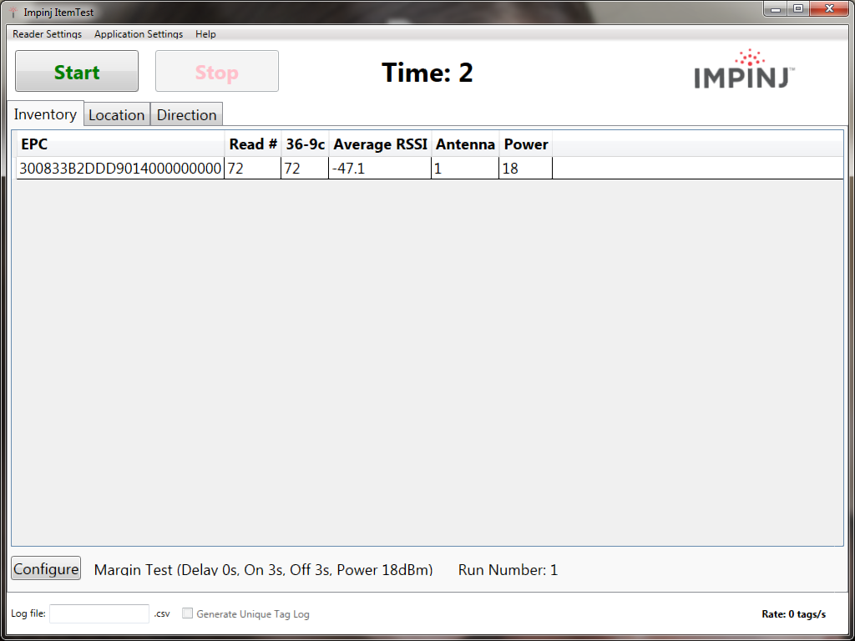Click the Power value 18 cell
Screen dimensions: 855x641
[x=526, y=169]
